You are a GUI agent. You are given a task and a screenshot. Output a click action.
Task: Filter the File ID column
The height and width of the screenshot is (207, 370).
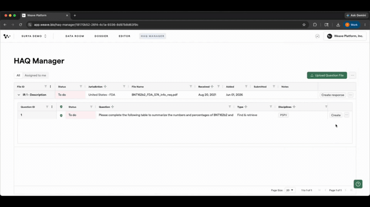[x=45, y=86]
